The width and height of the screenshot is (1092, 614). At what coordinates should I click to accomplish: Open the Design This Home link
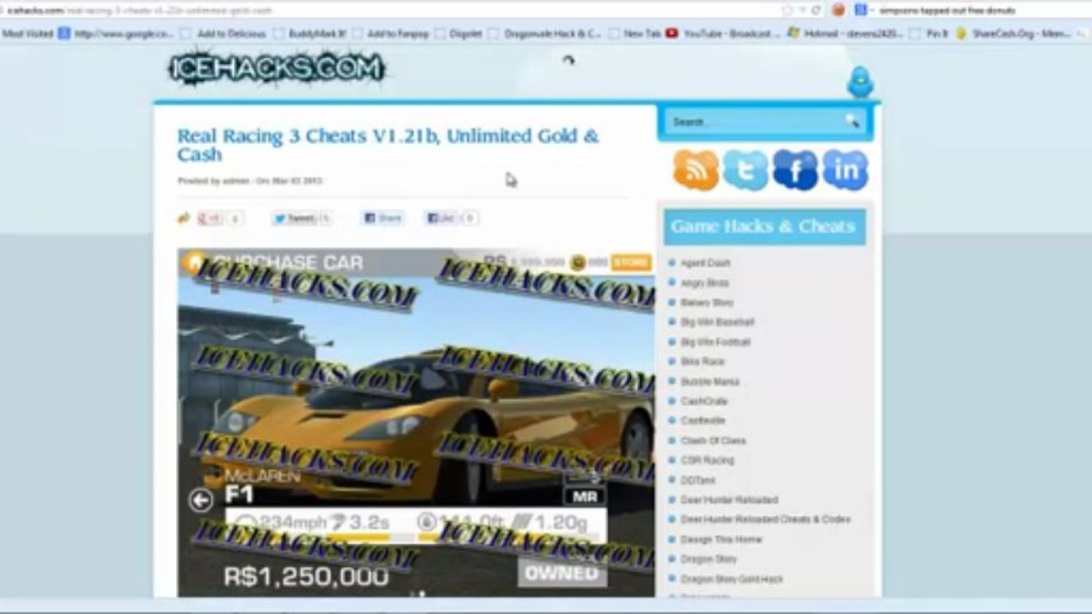(721, 540)
